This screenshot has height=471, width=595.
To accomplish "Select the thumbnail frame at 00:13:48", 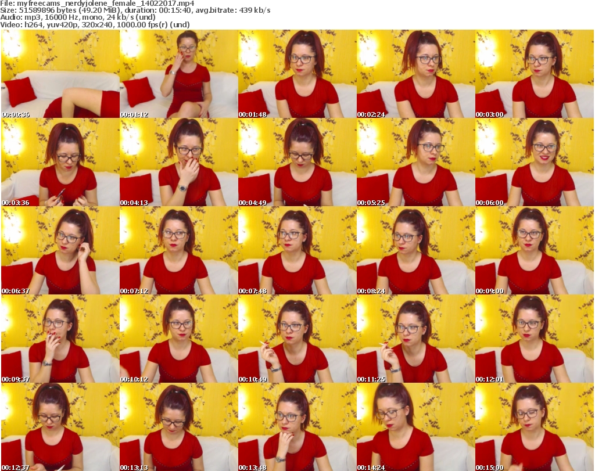I will (x=297, y=427).
